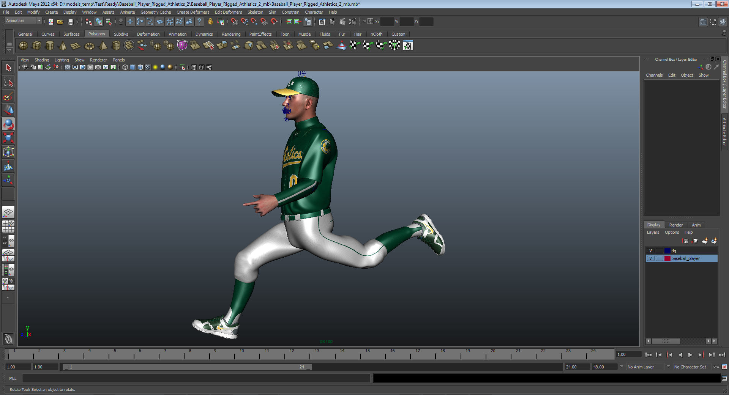This screenshot has height=395, width=729.
Task: Switch to four-view layout
Action: point(8,227)
